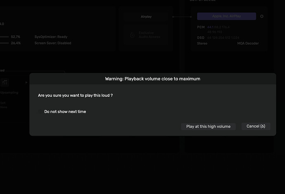Click the Screen Saver: Disabled status
Screen dimensions: 285x194
click(x=53, y=43)
